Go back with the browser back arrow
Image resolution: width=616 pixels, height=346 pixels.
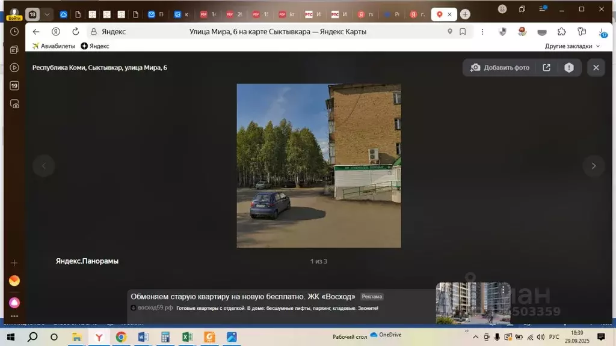(x=36, y=32)
